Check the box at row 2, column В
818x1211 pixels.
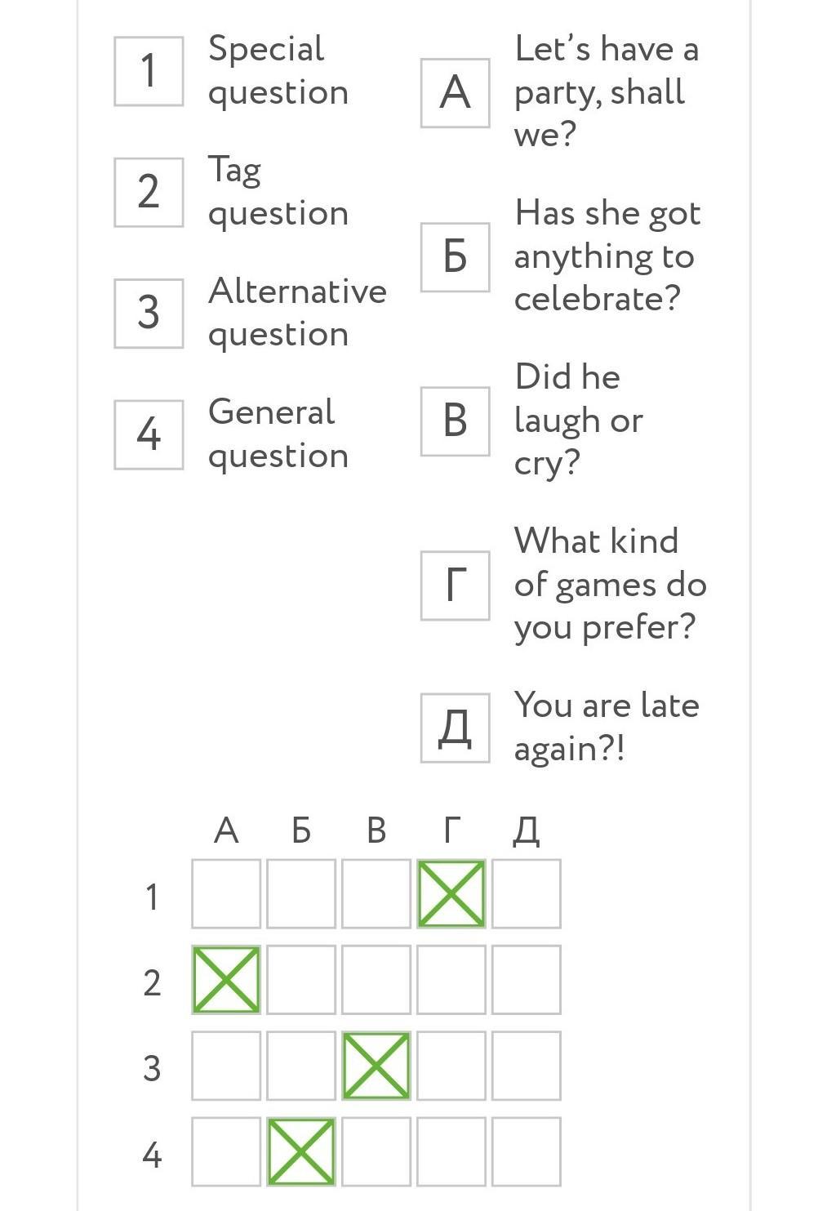376,980
